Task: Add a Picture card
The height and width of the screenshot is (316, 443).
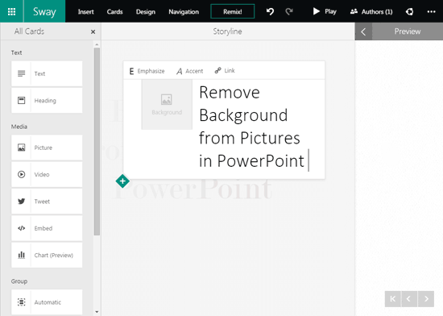Action: click(x=47, y=148)
